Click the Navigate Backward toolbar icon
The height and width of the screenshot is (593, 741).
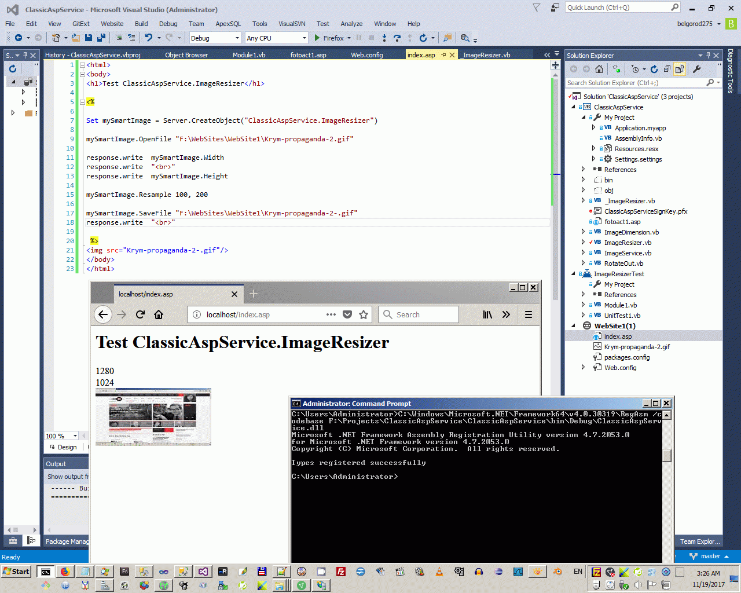(19, 38)
